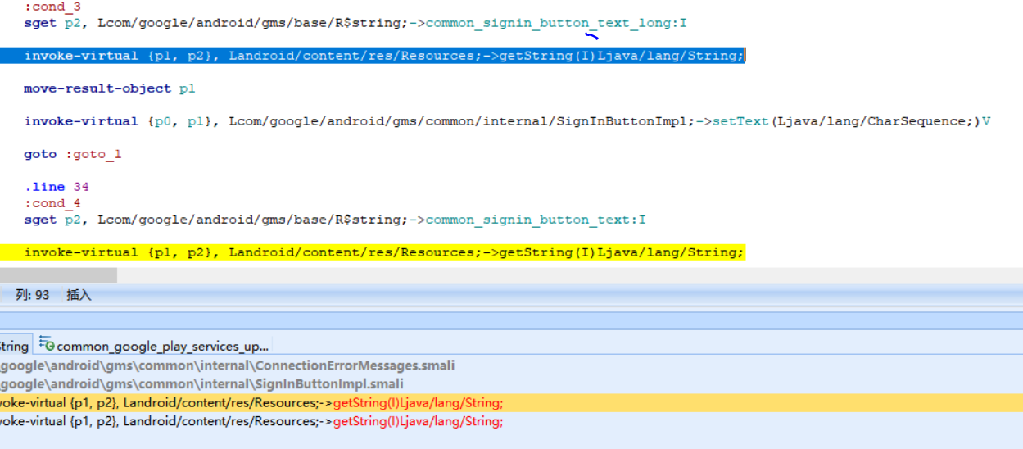1023x449 pixels.
Task: Click the '.line 34' directive
Action: pyautogui.click(x=57, y=187)
